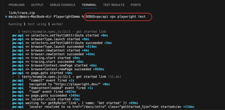Switch to the OUTPUT tab

[x=37, y=5]
